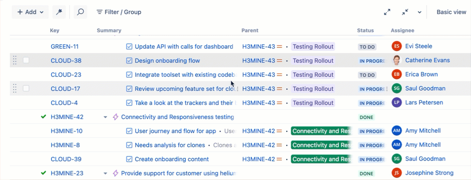
Task: Click the expand all arrows icon
Action: [x=387, y=12]
